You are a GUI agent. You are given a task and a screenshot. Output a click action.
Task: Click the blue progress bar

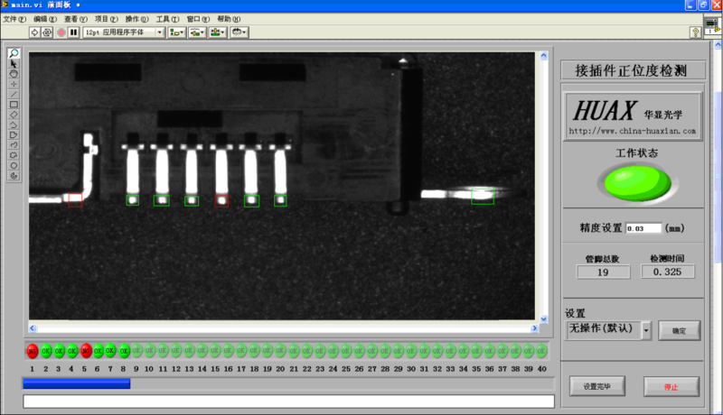tap(76, 383)
